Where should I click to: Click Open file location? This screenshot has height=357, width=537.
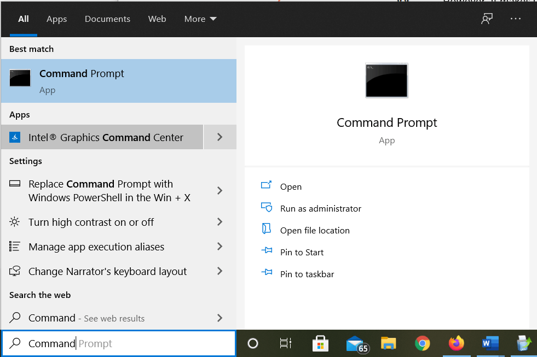tap(314, 230)
